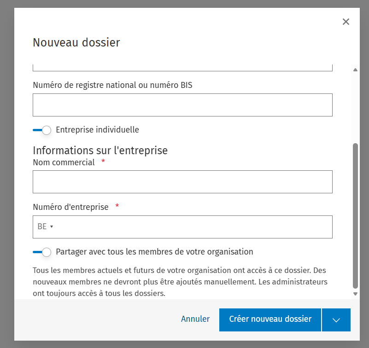
Task: Click the Nom commercial label
Action: (64, 162)
